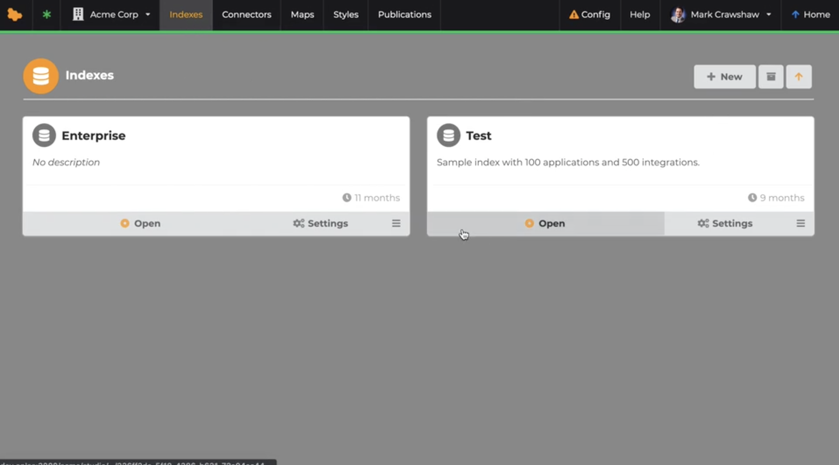This screenshot has height=465, width=839.
Task: Go to Home link
Action: (x=810, y=15)
